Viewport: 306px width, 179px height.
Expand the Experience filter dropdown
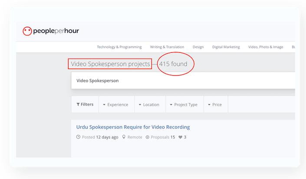click(x=116, y=105)
